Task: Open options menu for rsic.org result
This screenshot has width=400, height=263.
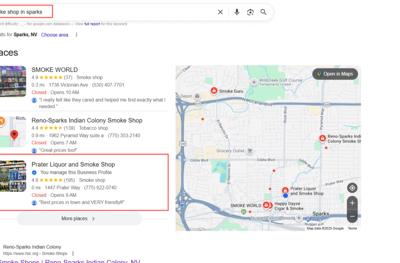Action: tap(73, 253)
